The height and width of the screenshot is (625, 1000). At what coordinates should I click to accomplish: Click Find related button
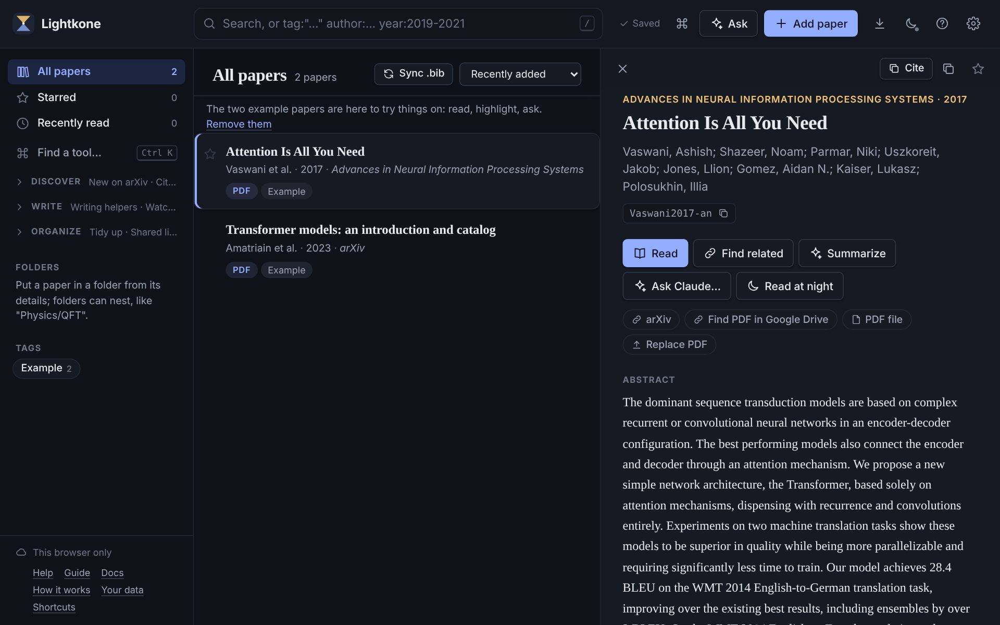(743, 253)
